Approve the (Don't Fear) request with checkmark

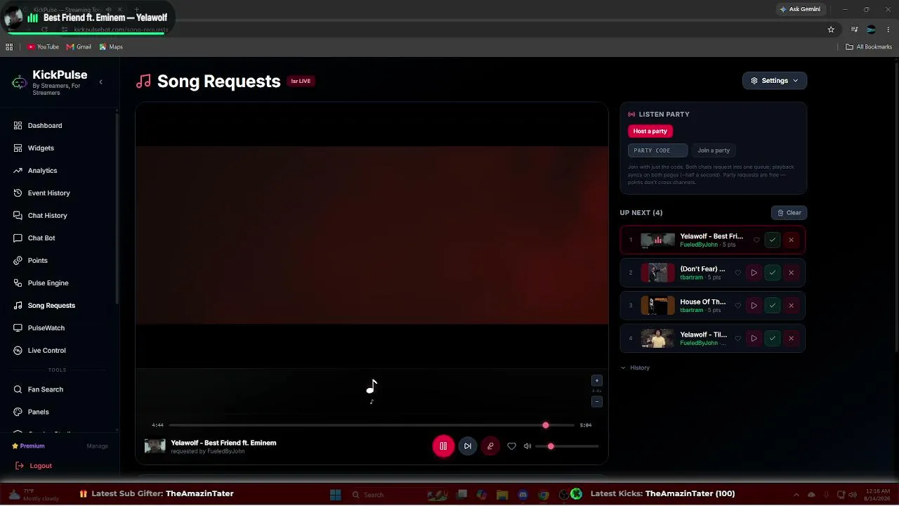(773, 273)
